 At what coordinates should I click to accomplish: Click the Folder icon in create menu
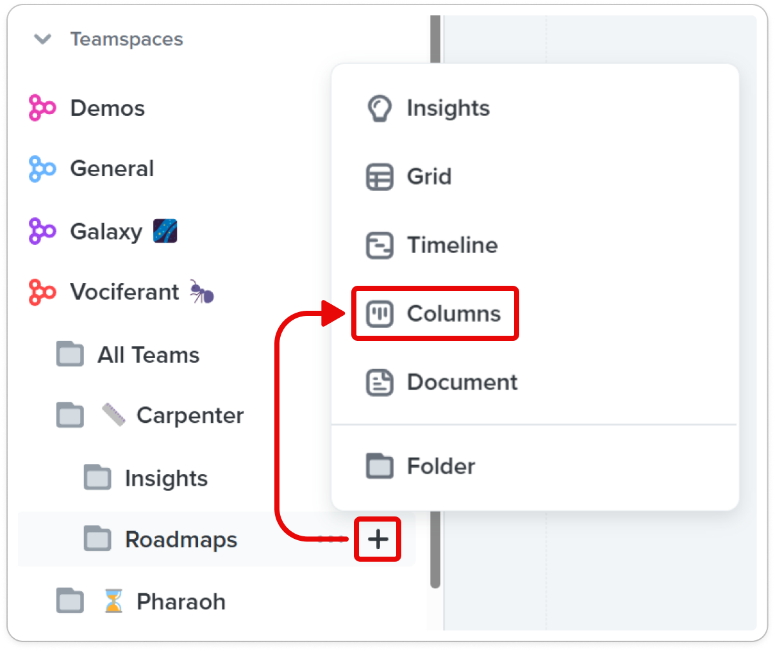click(379, 466)
